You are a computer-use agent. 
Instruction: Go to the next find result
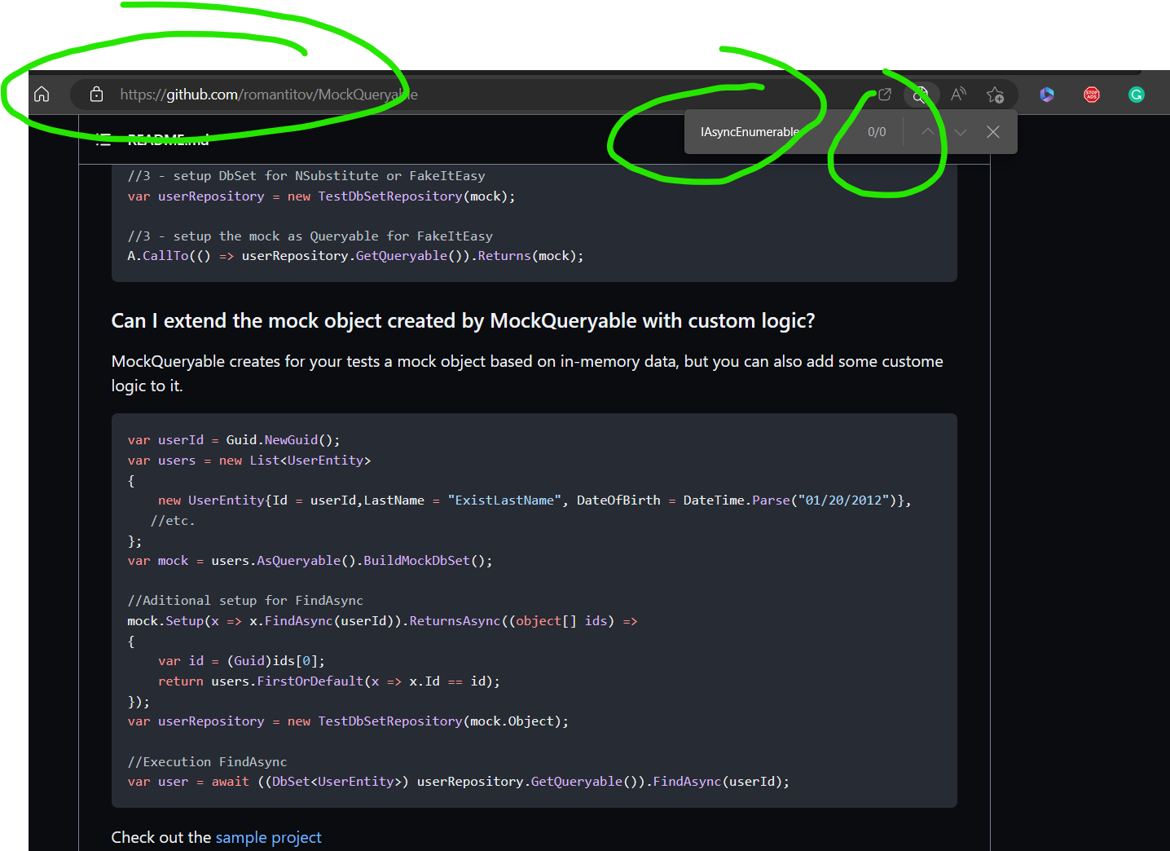tap(961, 131)
